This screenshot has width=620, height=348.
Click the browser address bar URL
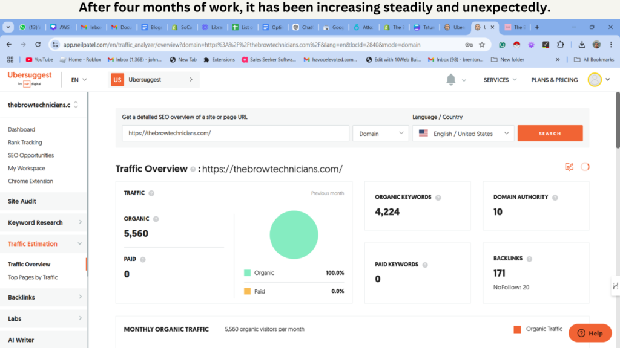point(242,45)
